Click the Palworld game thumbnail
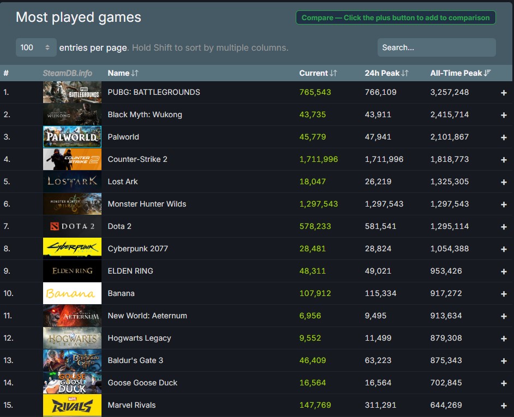Screen dimensions: 514x417 [72, 137]
